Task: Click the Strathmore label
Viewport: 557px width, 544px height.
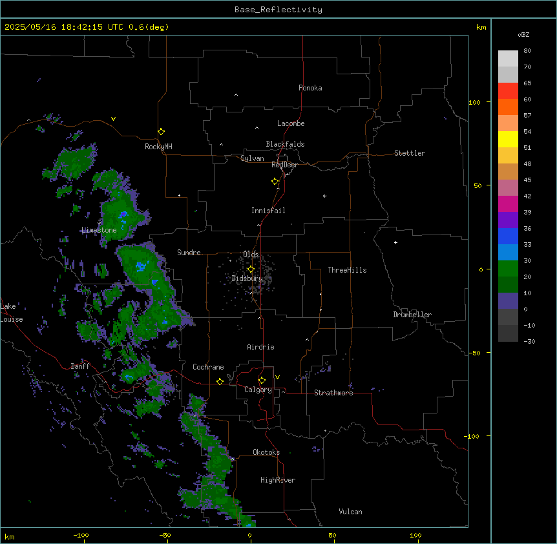Action: pos(333,393)
